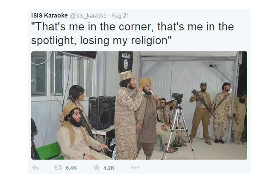Click the tweet text quoting 'Losing my religion'
Image resolution: width=280 pixels, height=184 pixels.
tap(133, 33)
